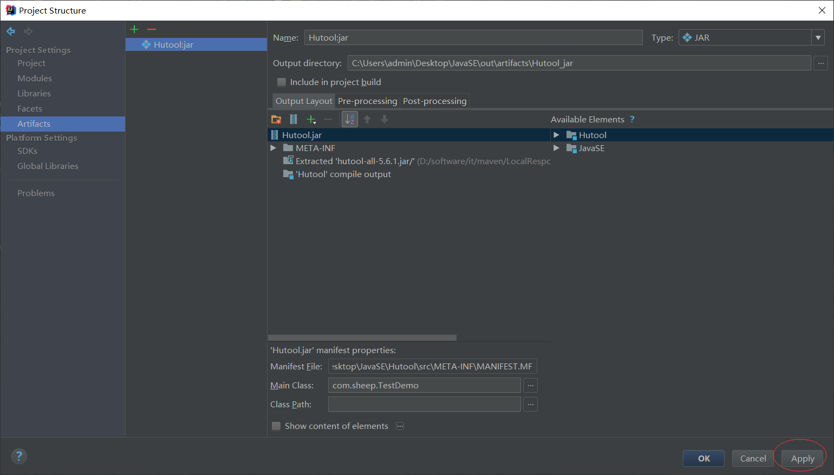Browse for output directory

(821, 63)
